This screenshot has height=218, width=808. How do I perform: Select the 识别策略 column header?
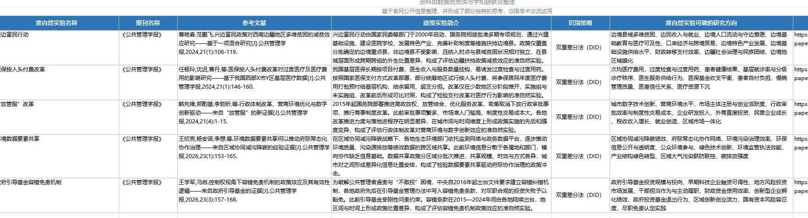[x=580, y=23]
